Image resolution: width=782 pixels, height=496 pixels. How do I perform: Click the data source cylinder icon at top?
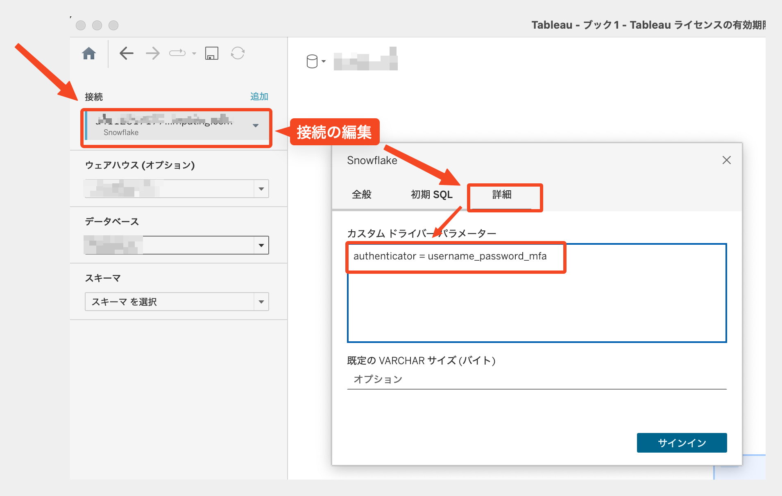312,61
